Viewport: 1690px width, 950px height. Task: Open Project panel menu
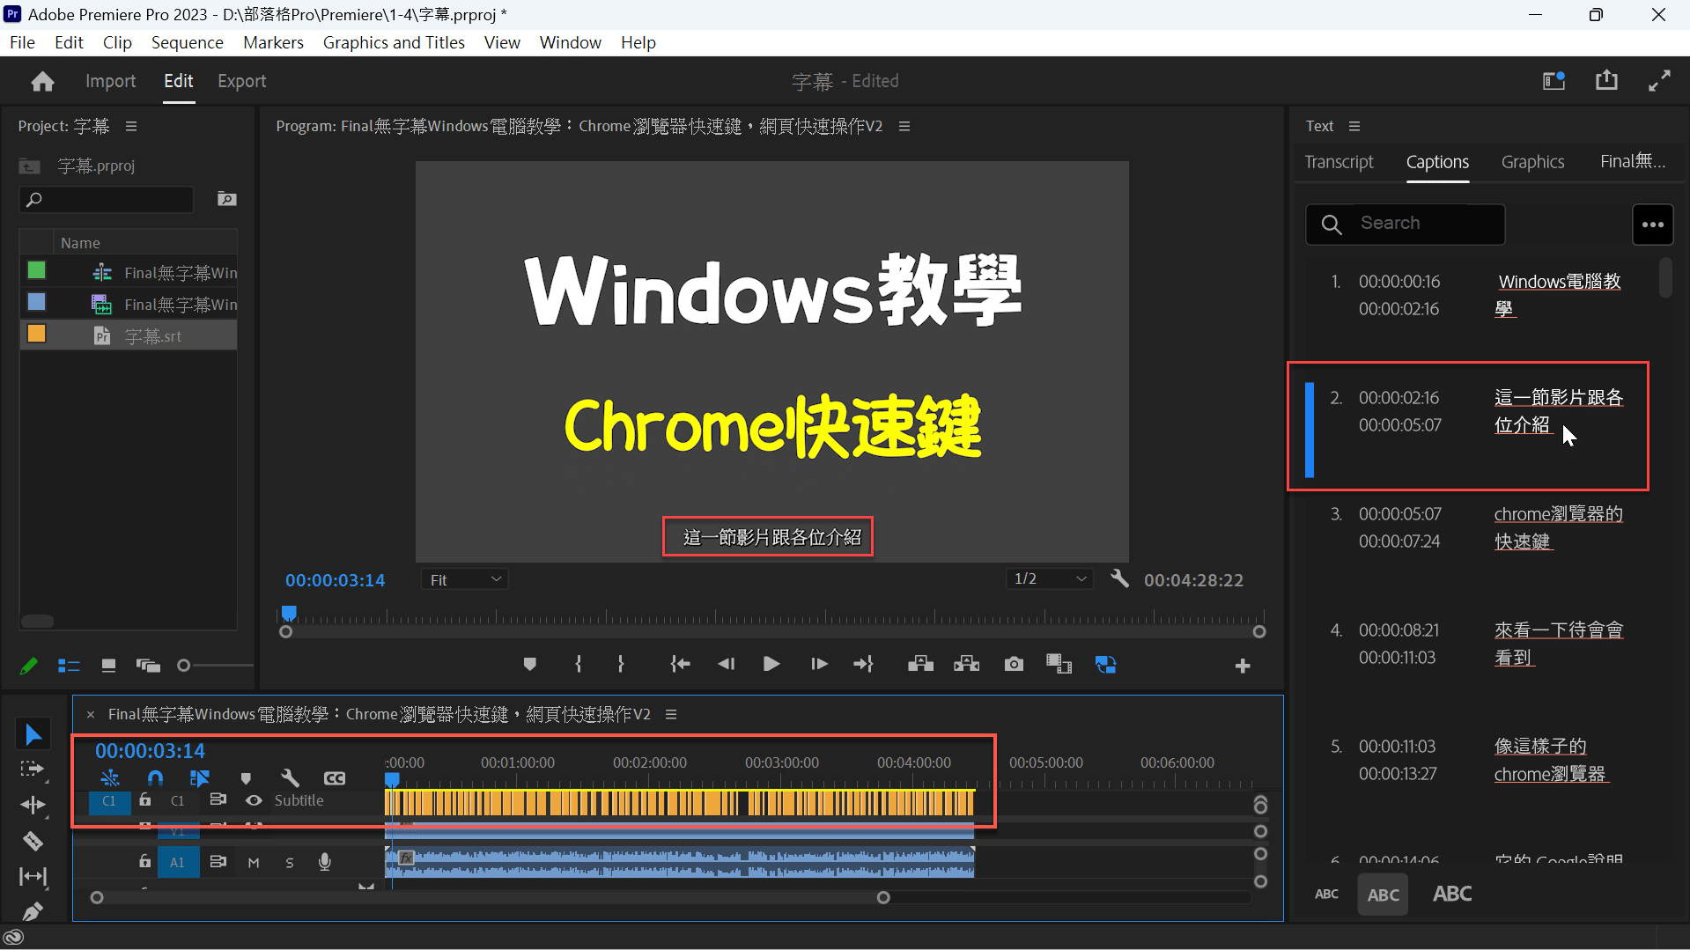131,126
